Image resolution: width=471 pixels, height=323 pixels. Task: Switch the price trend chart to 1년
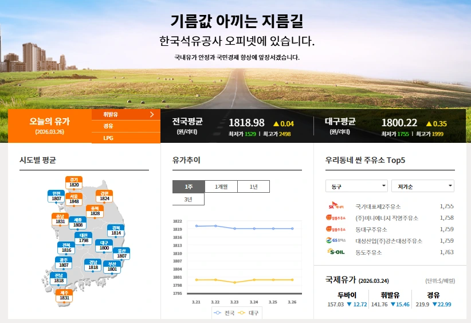point(253,186)
